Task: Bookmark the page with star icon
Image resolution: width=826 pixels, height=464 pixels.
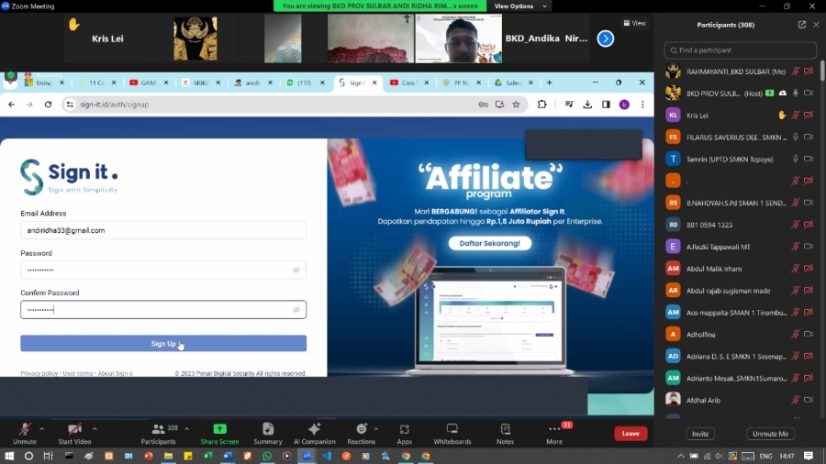Action: 516,105
